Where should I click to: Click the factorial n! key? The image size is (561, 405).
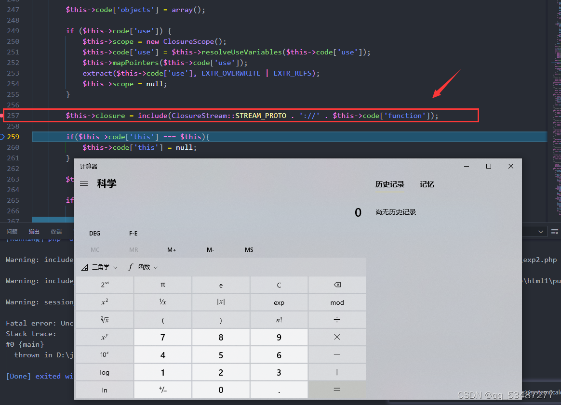[x=279, y=320]
